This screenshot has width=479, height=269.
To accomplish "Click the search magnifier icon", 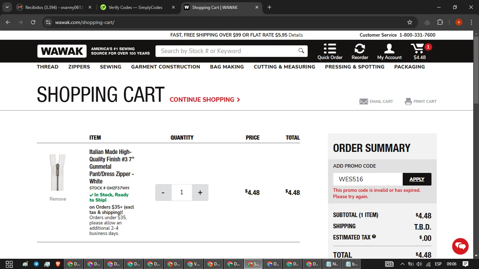I will (301, 51).
